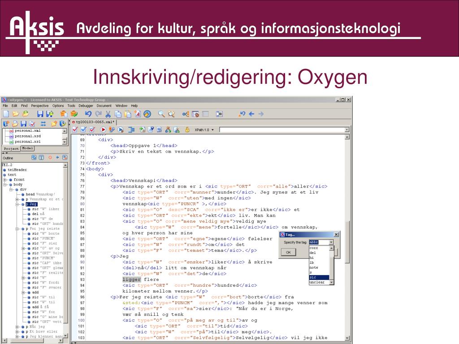The width and height of the screenshot is (459, 344).
Task: Collapse the 'p Jeg' node in Outline
Action: [17, 204]
